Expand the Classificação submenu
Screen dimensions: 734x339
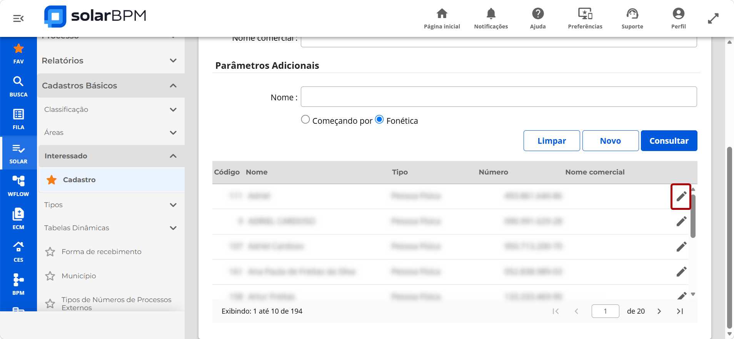[111, 110]
